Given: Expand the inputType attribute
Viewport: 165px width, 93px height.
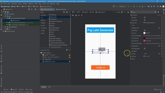Looking at the screenshot, I should [x=131, y=23].
